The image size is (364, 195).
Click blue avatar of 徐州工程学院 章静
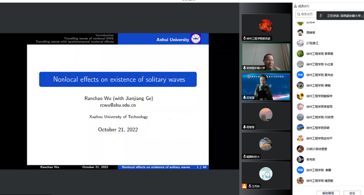(300, 170)
